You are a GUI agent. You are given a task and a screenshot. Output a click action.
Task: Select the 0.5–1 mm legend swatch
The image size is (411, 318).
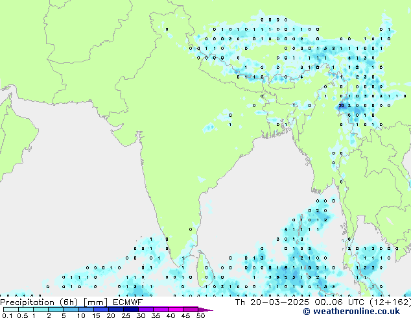point(26,310)
